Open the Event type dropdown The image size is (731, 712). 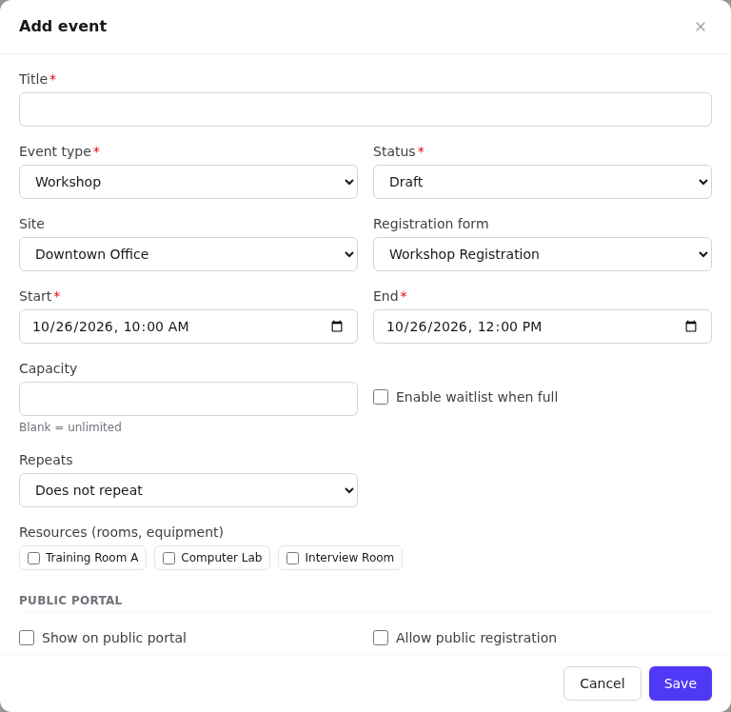(x=188, y=182)
